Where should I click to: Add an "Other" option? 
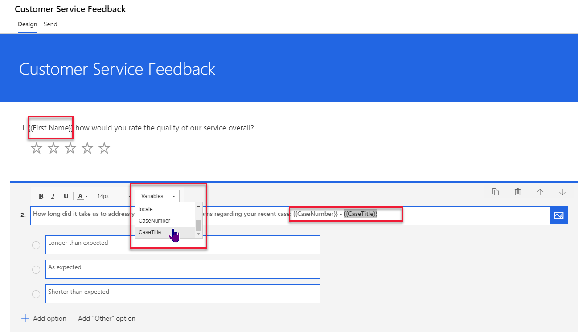[107, 319]
